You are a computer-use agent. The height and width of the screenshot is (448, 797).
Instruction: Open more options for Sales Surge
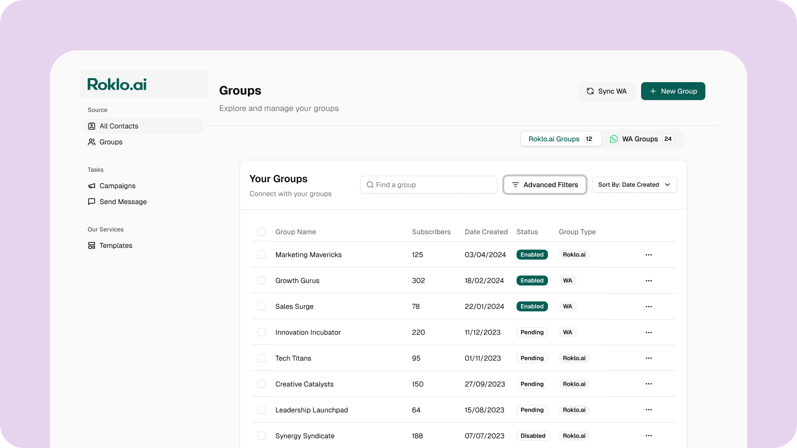click(649, 307)
